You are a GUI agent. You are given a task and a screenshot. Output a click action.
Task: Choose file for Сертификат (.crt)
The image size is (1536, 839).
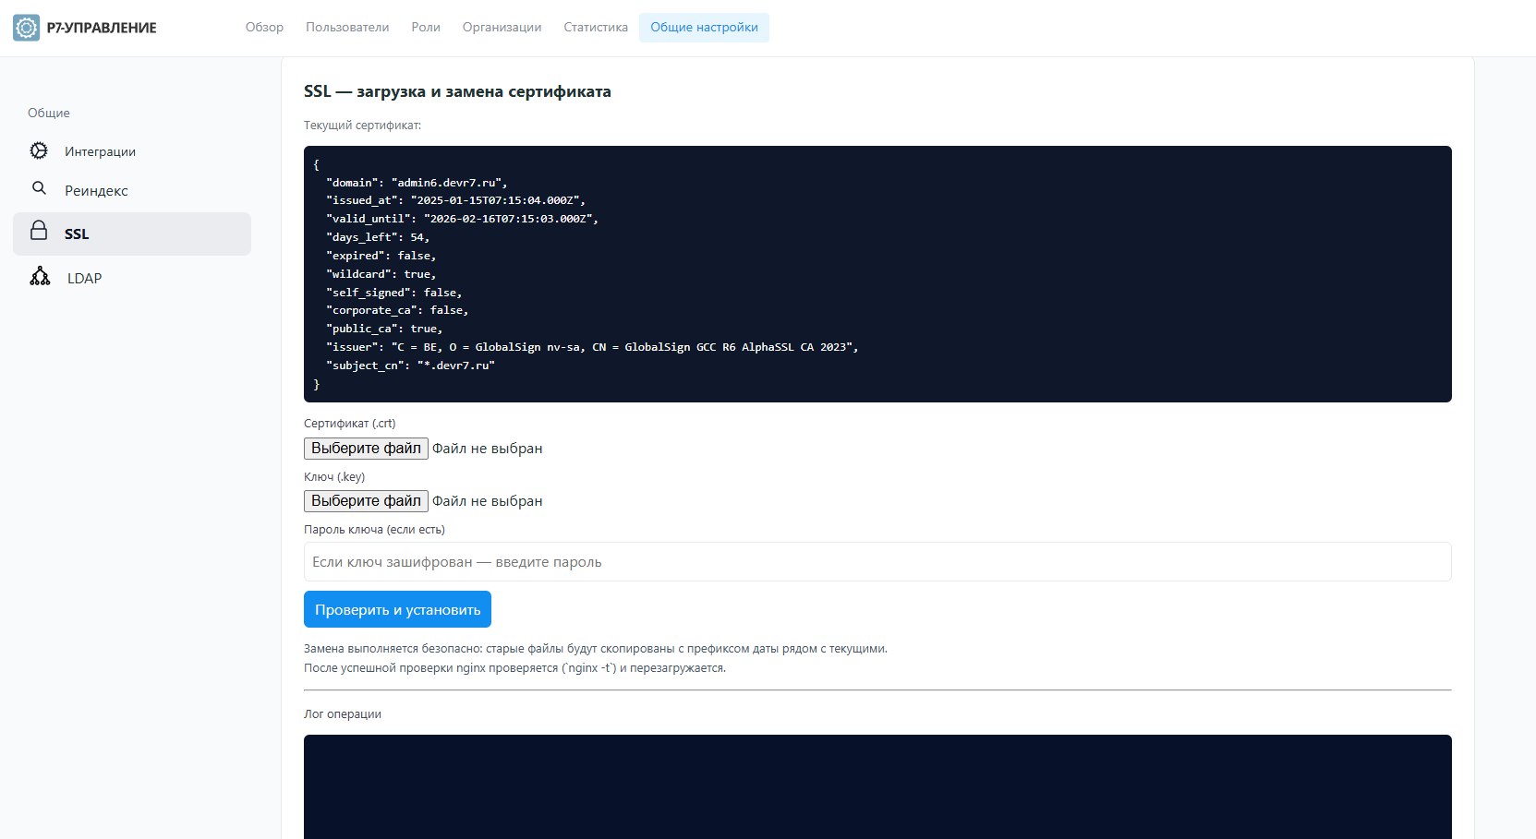(366, 449)
